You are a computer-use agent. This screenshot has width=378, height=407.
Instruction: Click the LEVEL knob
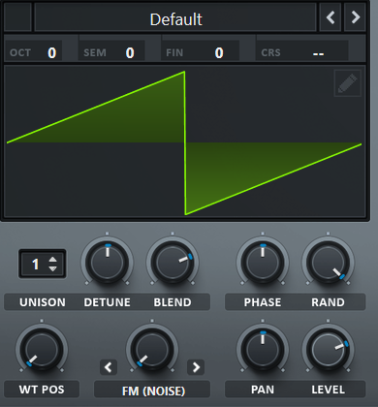point(328,350)
